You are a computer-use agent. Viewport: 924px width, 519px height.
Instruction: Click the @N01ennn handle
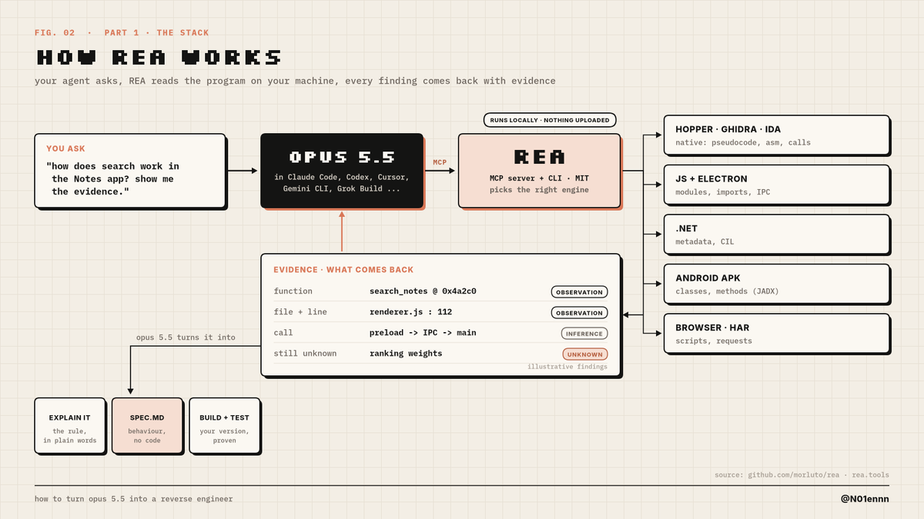(865, 499)
